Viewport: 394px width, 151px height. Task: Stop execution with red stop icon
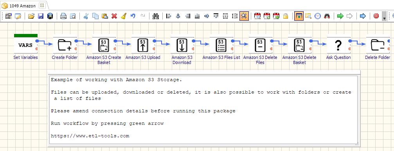(376, 16)
